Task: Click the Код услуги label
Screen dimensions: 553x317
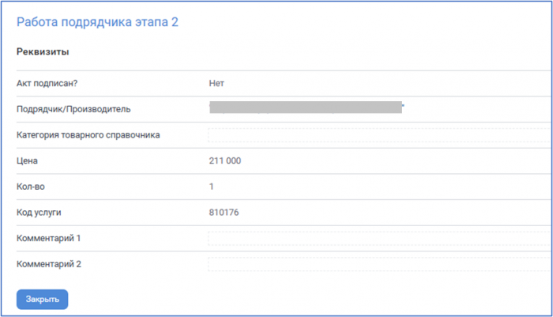Action: coord(39,213)
